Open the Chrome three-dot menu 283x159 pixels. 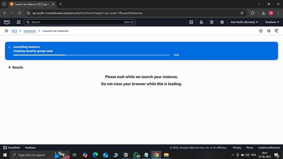click(278, 13)
